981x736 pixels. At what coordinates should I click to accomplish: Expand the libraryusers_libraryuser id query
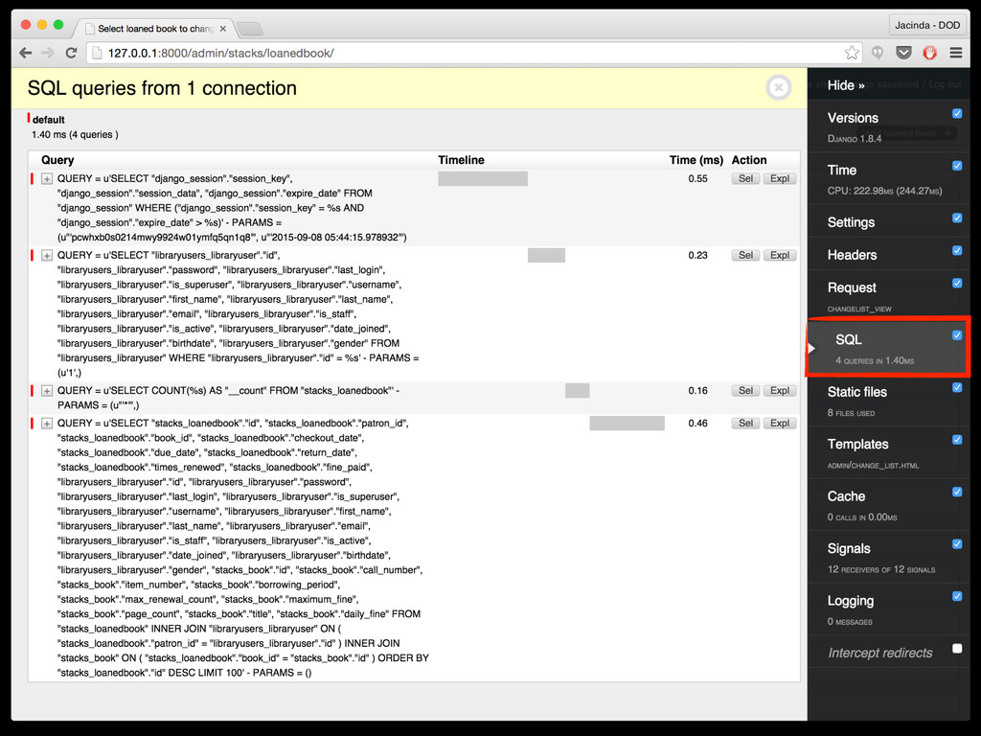pos(47,255)
